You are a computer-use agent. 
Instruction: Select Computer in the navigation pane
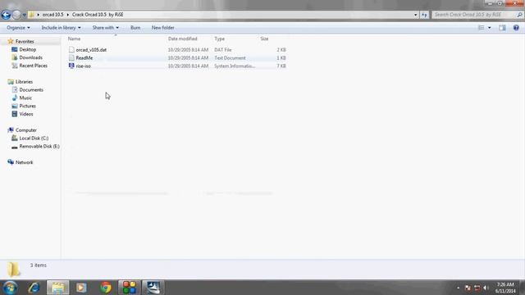[x=25, y=130]
